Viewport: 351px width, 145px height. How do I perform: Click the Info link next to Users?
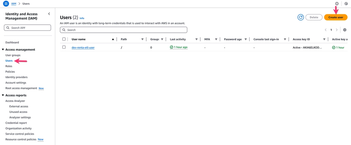tap(82, 18)
